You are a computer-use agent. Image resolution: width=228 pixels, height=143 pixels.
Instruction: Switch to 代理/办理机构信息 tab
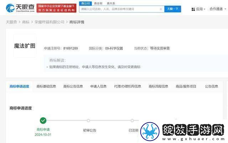pos(128,86)
